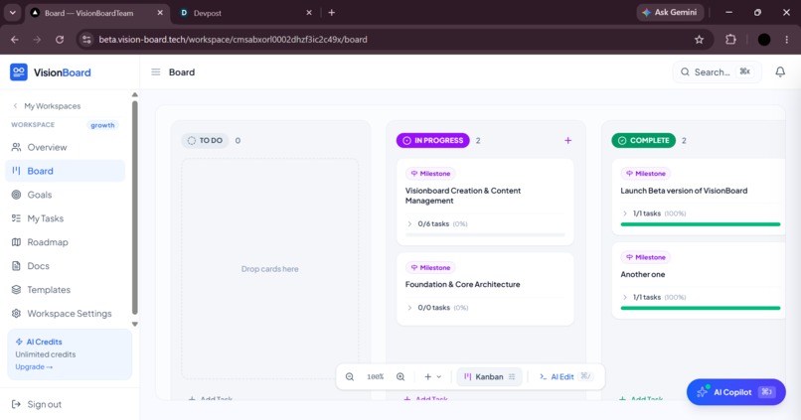Close the Devpost tab
The width and height of the screenshot is (801, 420).
tap(309, 12)
